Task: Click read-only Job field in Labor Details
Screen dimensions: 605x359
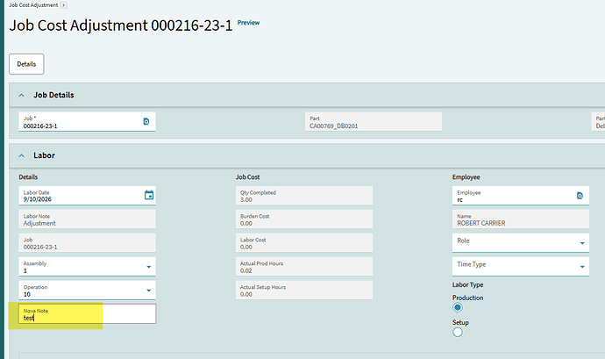Action: [87, 242]
